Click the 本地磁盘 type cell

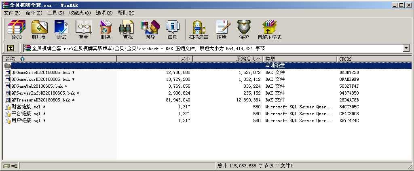pos(275,65)
